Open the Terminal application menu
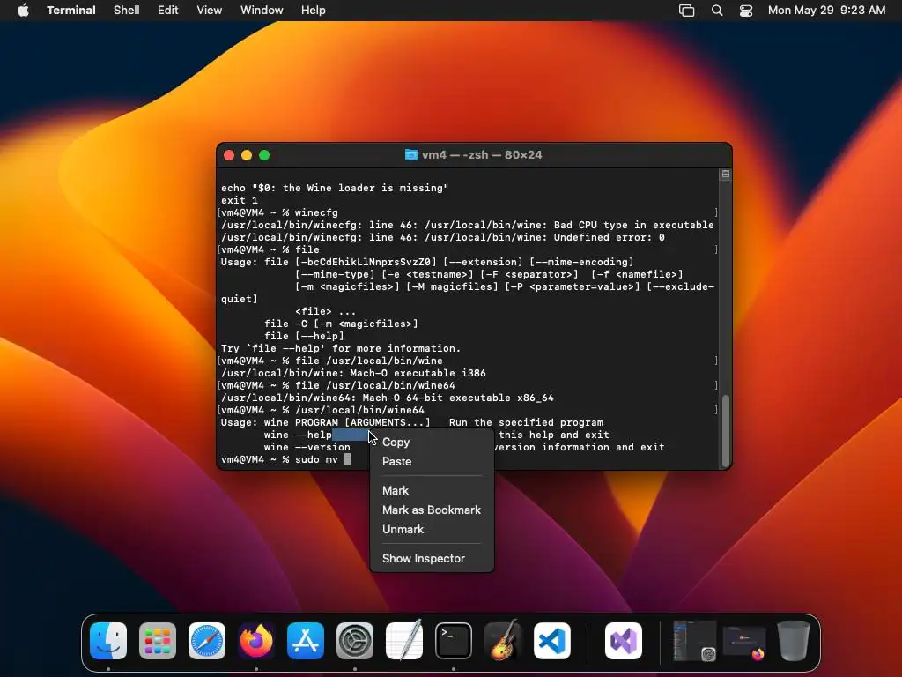The image size is (902, 677). pos(71,11)
